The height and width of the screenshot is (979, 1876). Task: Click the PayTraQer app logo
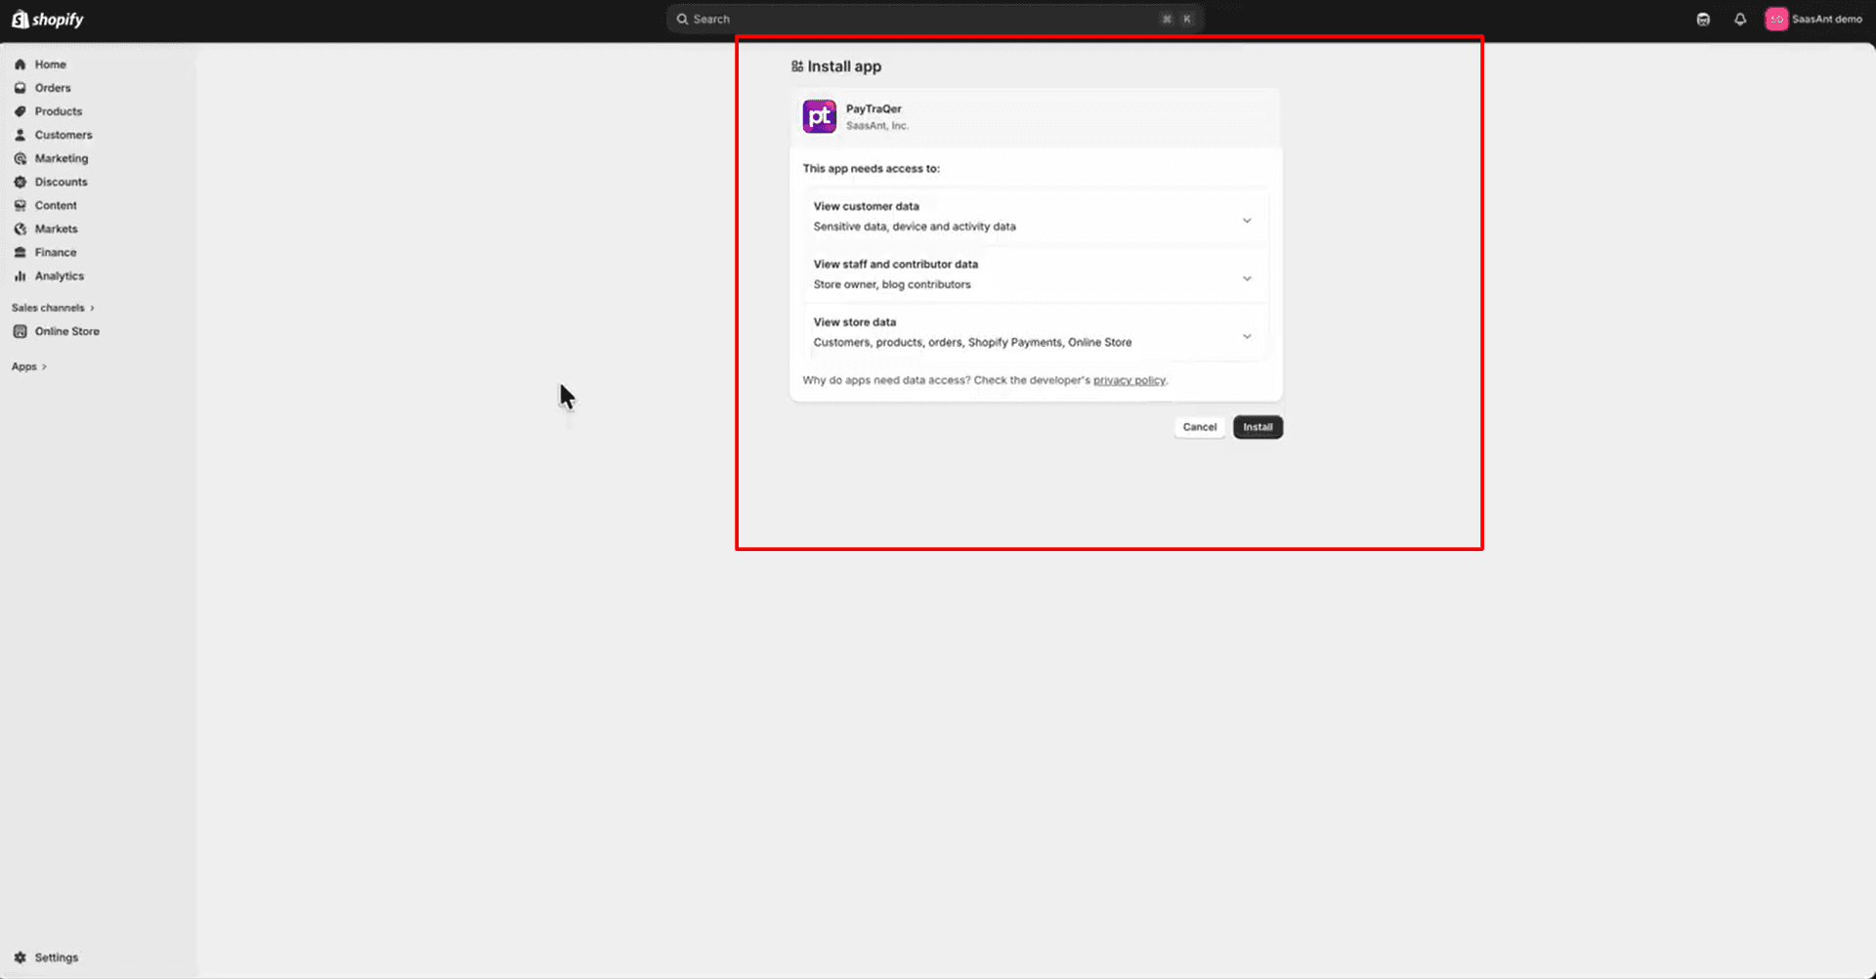819,116
